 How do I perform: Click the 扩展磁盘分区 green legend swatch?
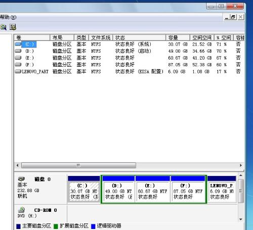(x=56, y=226)
